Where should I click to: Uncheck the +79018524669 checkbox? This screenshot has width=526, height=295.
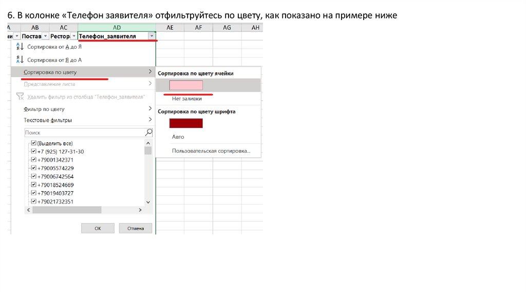coord(33,185)
